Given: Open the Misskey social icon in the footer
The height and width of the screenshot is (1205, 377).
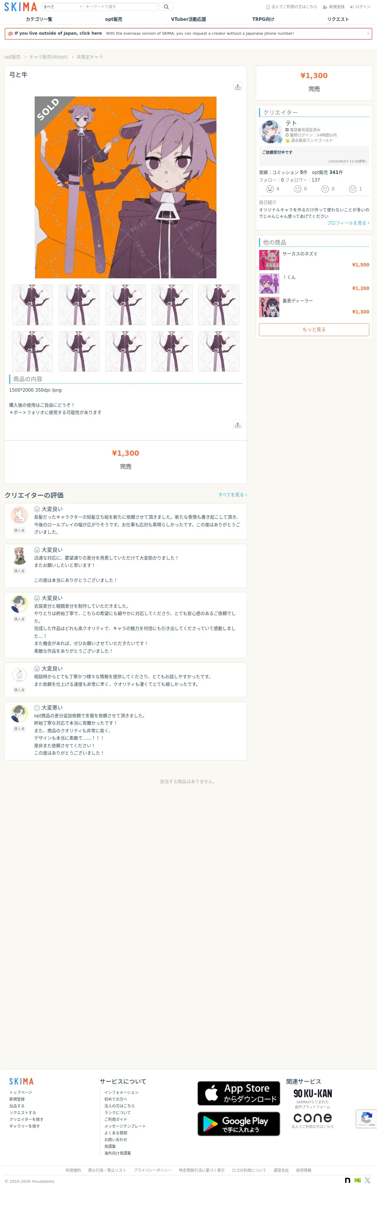Looking at the screenshot, I should point(357,1180).
